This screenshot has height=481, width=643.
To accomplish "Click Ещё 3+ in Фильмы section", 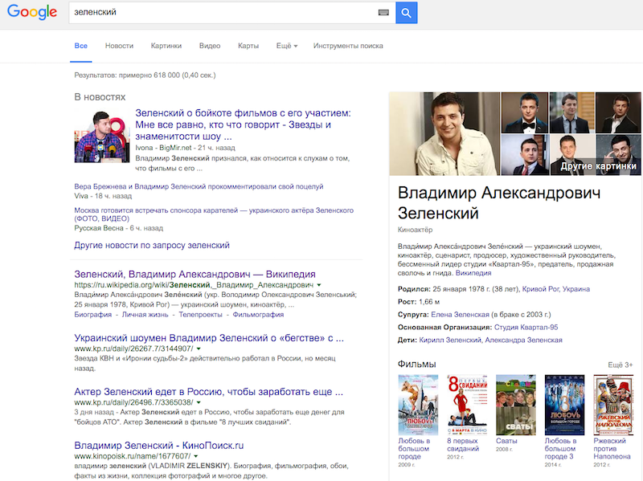I will (x=620, y=365).
